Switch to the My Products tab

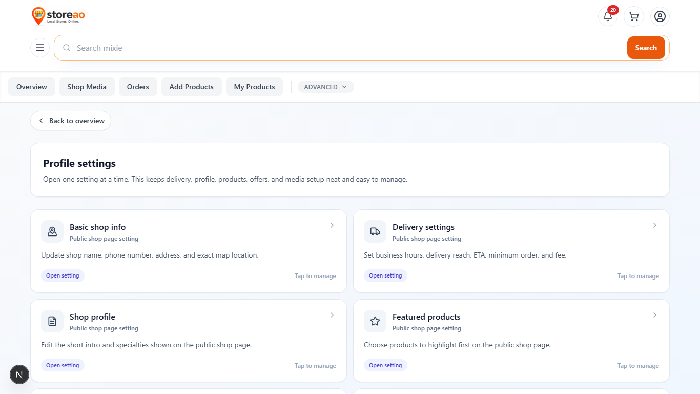click(x=255, y=87)
